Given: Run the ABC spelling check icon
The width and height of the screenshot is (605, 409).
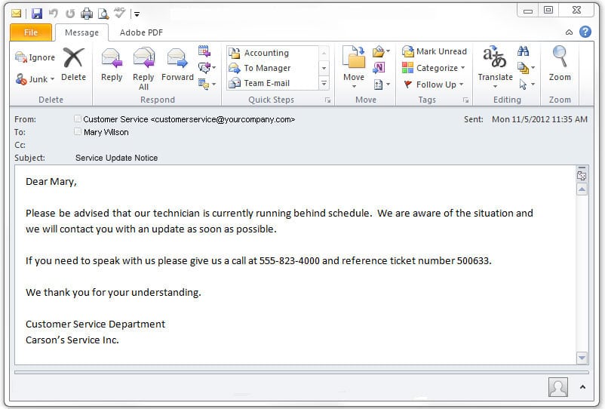Looking at the screenshot, I should [x=120, y=13].
